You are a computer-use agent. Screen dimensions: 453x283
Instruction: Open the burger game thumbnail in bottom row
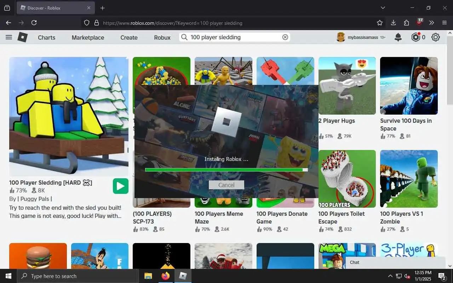point(38,256)
